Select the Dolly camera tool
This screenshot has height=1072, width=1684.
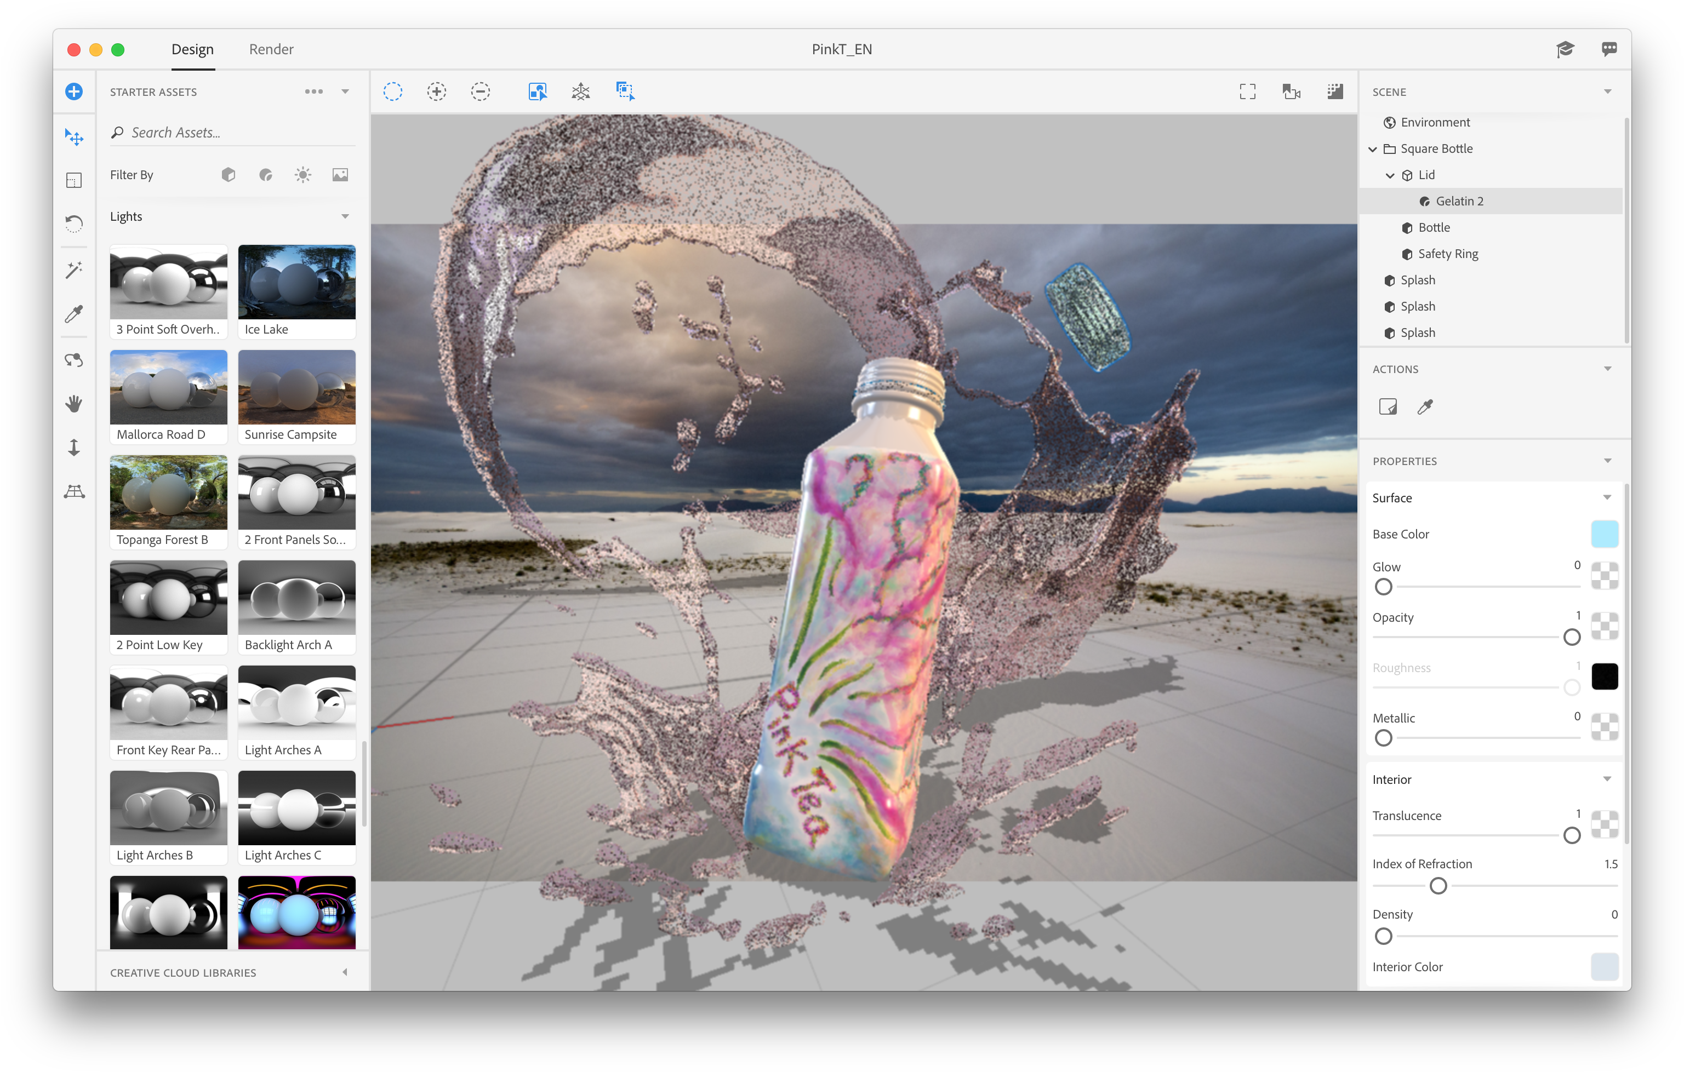[x=74, y=447]
